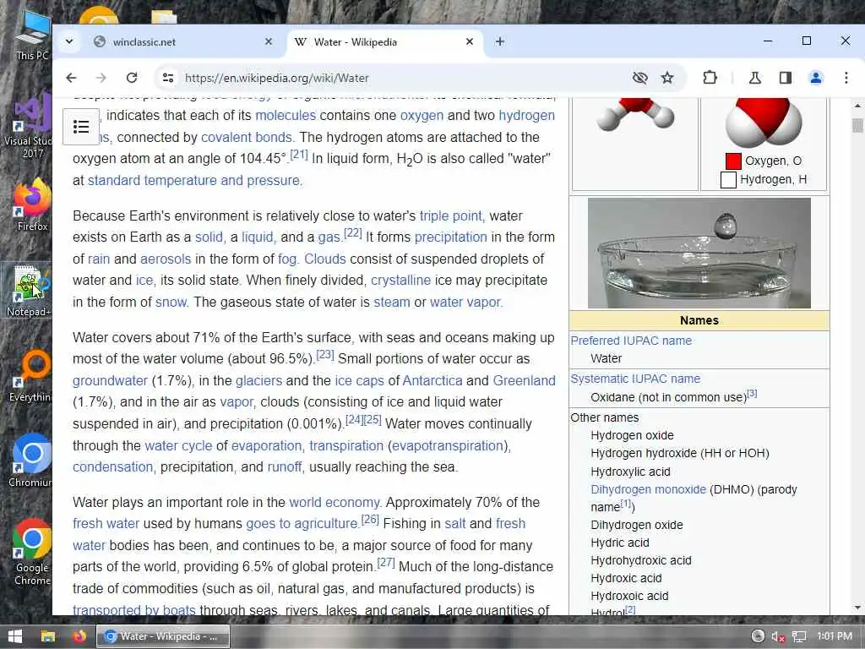Launch Firefox from the taskbar

point(79,637)
